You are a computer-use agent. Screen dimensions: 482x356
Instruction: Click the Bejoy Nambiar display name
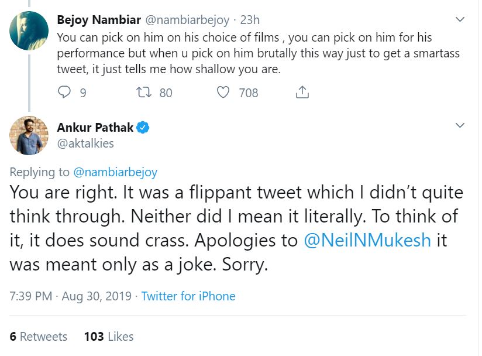[99, 20]
